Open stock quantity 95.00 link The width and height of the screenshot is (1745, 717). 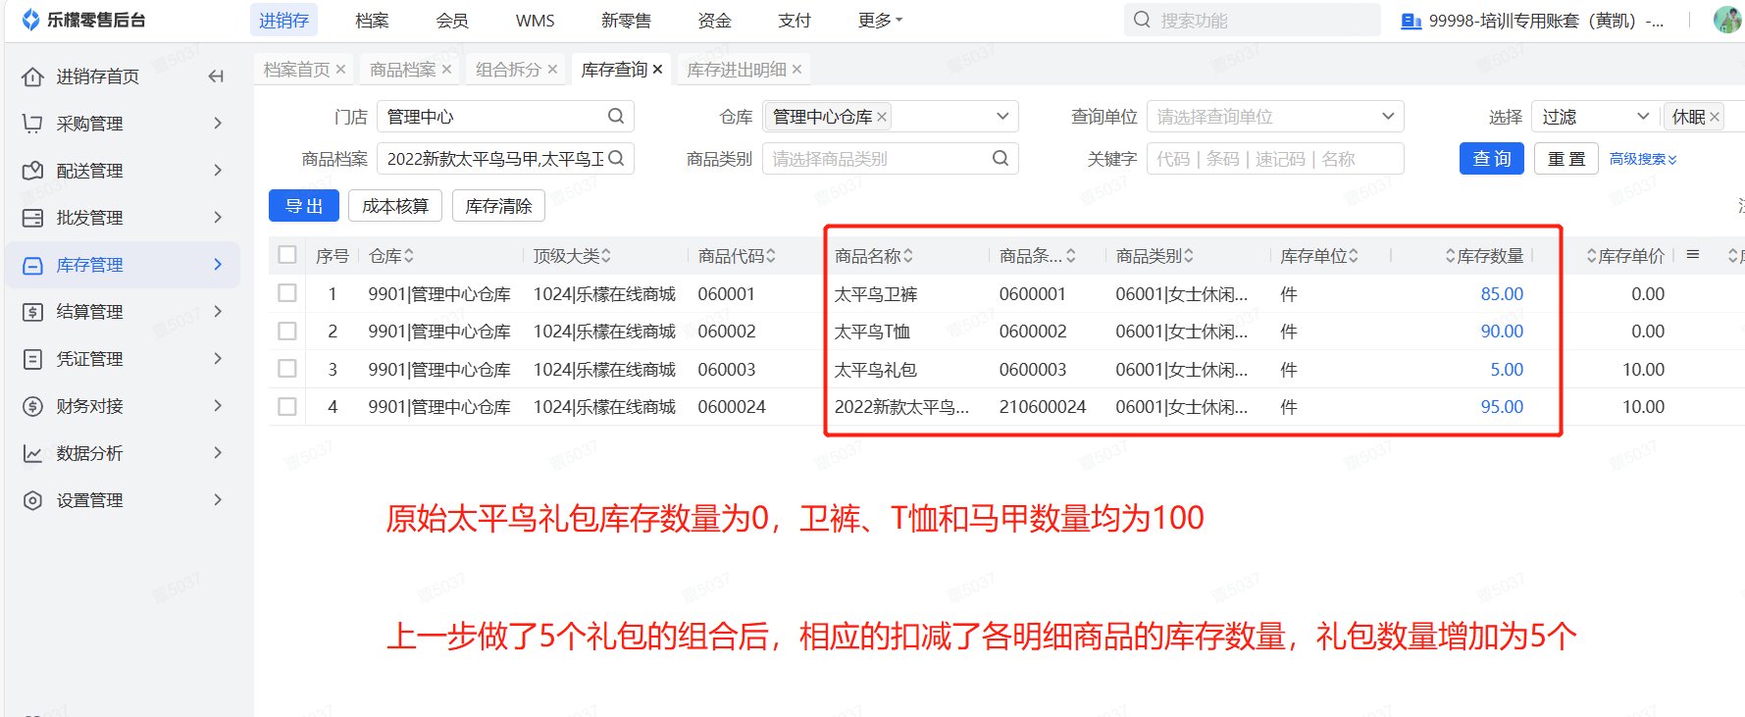pos(1502,407)
